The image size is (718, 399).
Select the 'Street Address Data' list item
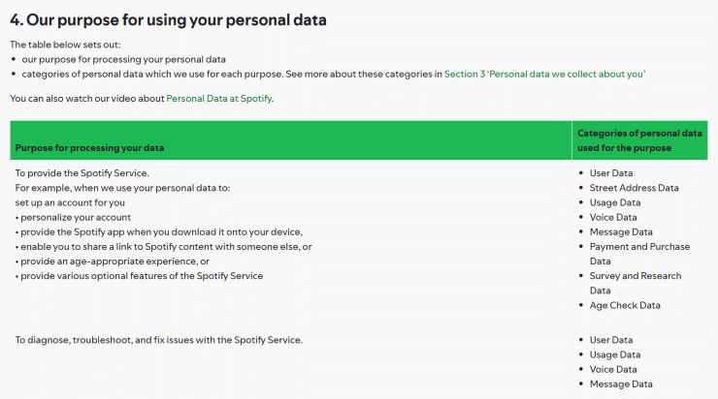pyautogui.click(x=634, y=188)
